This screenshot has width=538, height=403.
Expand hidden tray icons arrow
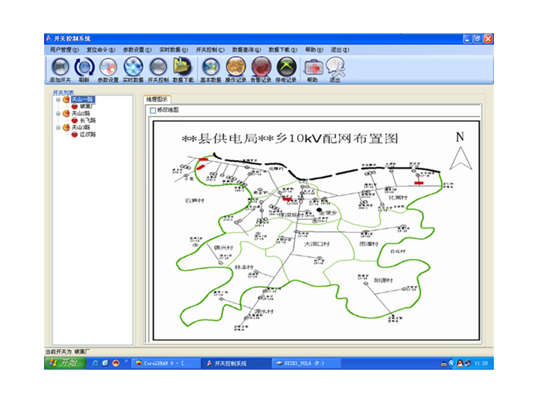(x=452, y=363)
